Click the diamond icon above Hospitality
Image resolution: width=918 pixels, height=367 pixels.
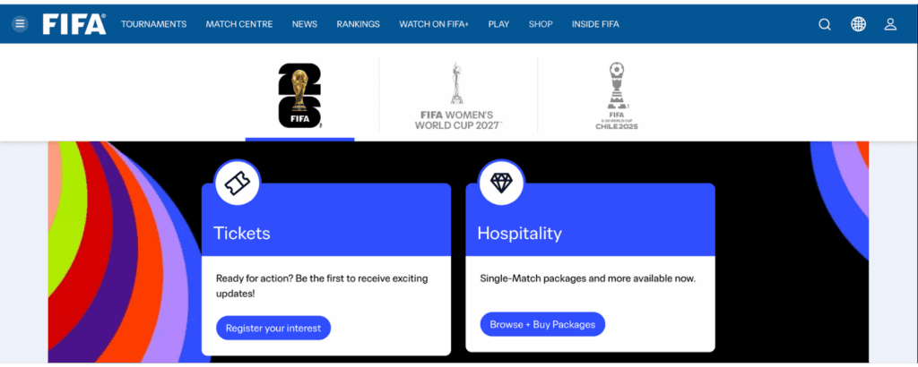[502, 183]
